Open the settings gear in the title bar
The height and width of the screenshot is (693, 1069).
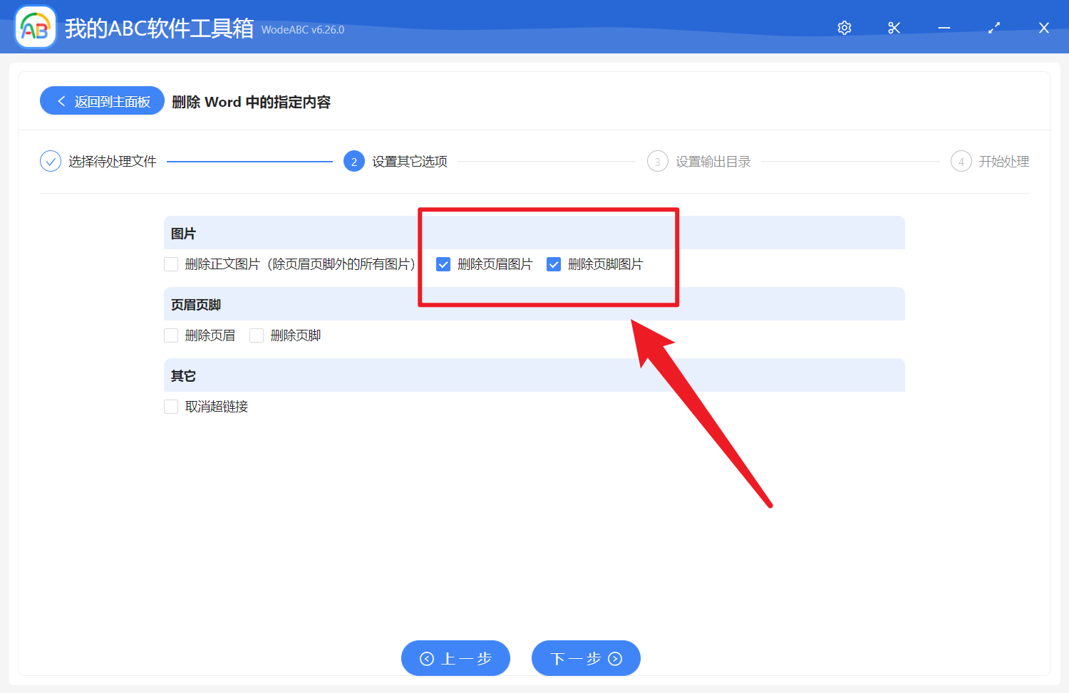(x=844, y=28)
